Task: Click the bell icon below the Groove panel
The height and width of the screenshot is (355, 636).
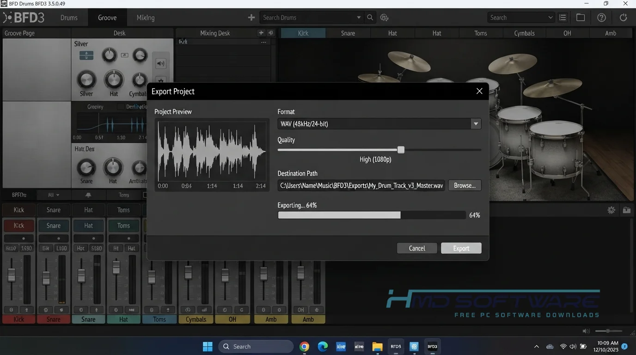Action: (88, 195)
